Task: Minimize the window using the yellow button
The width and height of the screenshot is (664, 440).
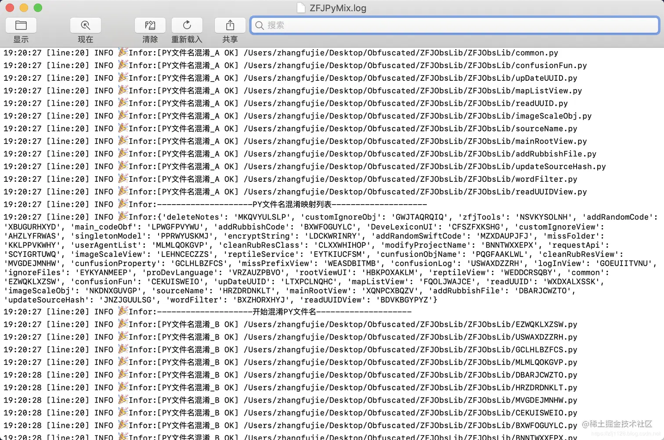Action: pos(24,8)
